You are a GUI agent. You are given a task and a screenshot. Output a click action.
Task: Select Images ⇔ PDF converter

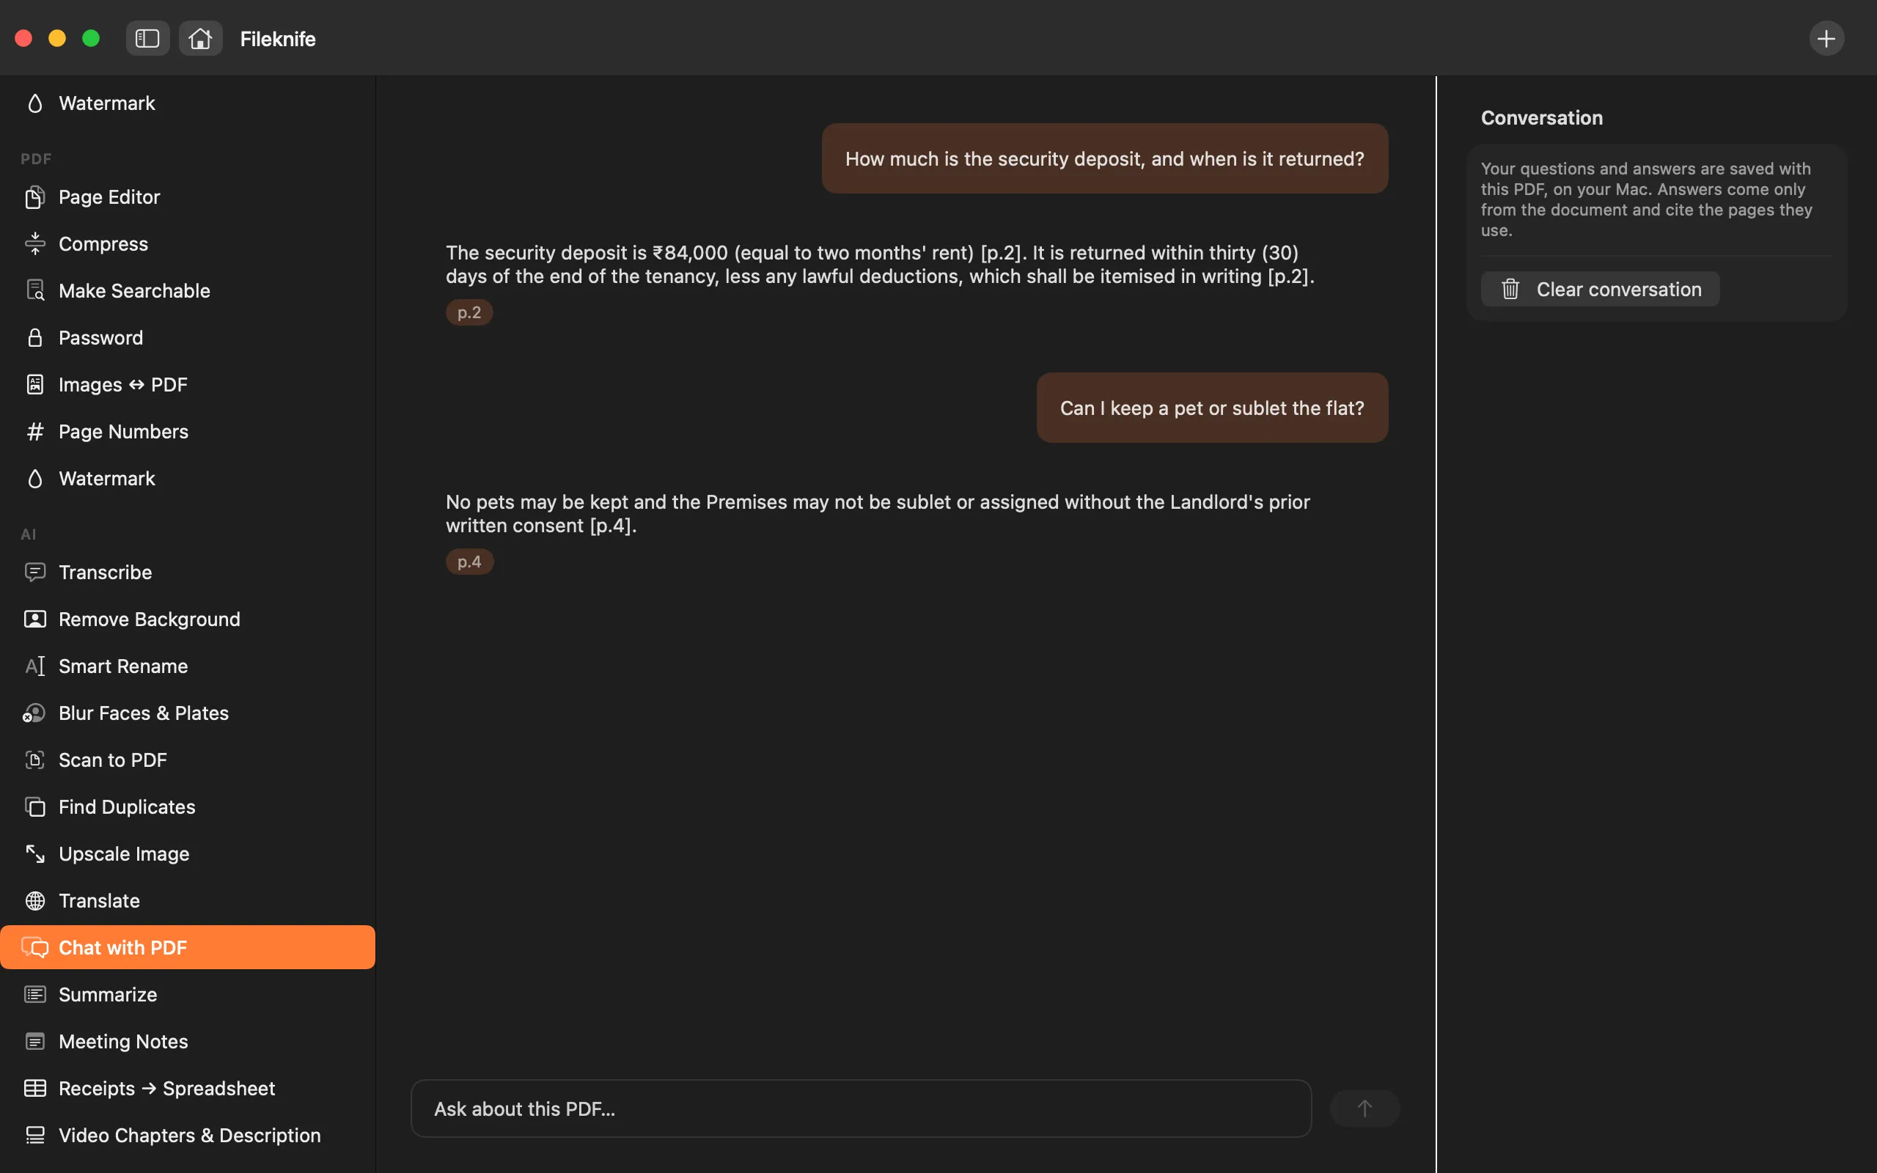[x=188, y=385]
